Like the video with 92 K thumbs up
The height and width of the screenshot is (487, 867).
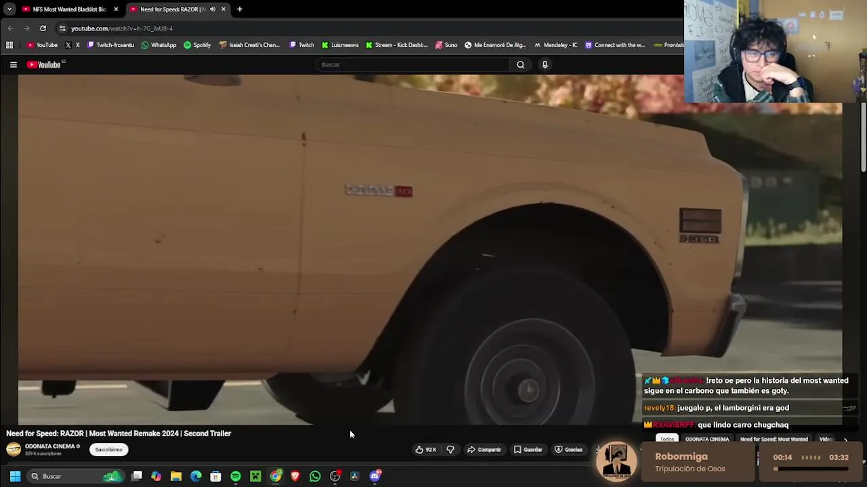click(426, 450)
